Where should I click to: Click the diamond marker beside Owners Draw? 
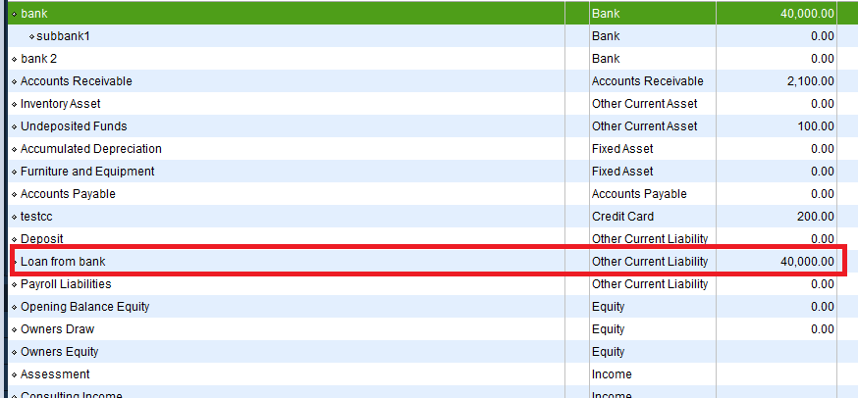[x=14, y=329]
